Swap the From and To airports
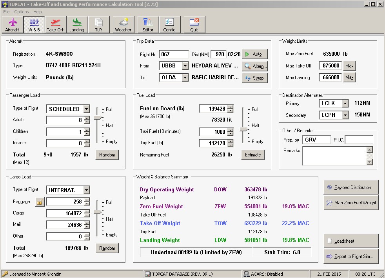The width and height of the screenshot is (385, 278). (x=254, y=78)
